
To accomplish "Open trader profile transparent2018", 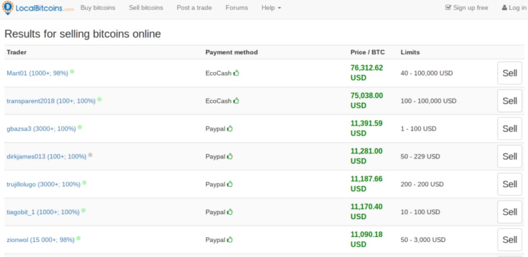I will click(x=51, y=101).
